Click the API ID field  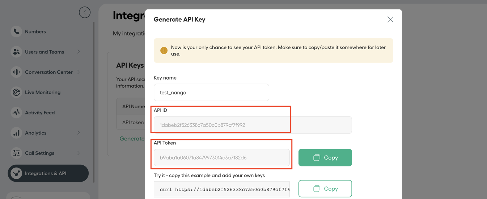click(x=253, y=125)
